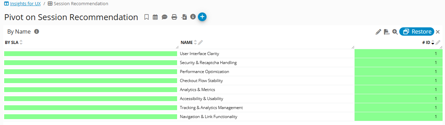Edit the By Name widget with pencil
The height and width of the screenshot is (125, 445).
(378, 32)
